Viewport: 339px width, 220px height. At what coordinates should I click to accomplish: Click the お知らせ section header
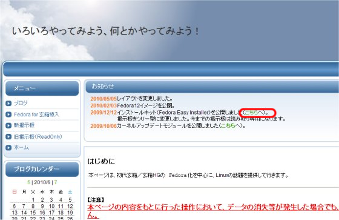point(212,87)
